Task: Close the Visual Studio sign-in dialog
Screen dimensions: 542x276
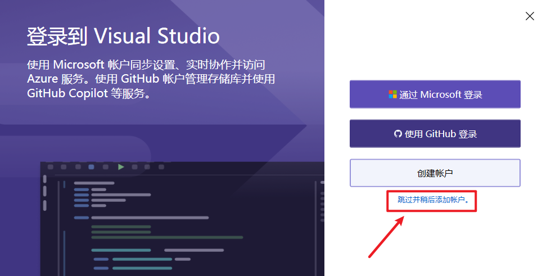Action: coord(530,16)
